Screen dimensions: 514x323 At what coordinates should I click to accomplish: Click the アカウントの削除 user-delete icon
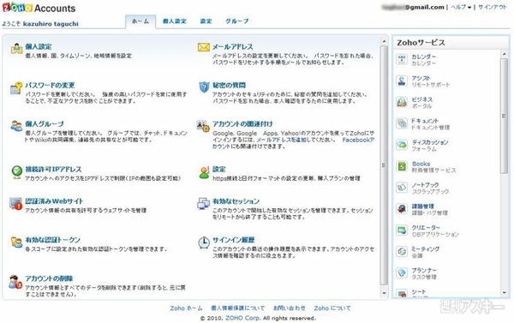(x=15, y=282)
